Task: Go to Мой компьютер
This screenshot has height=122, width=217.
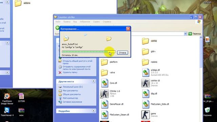Action: pos(70,98)
